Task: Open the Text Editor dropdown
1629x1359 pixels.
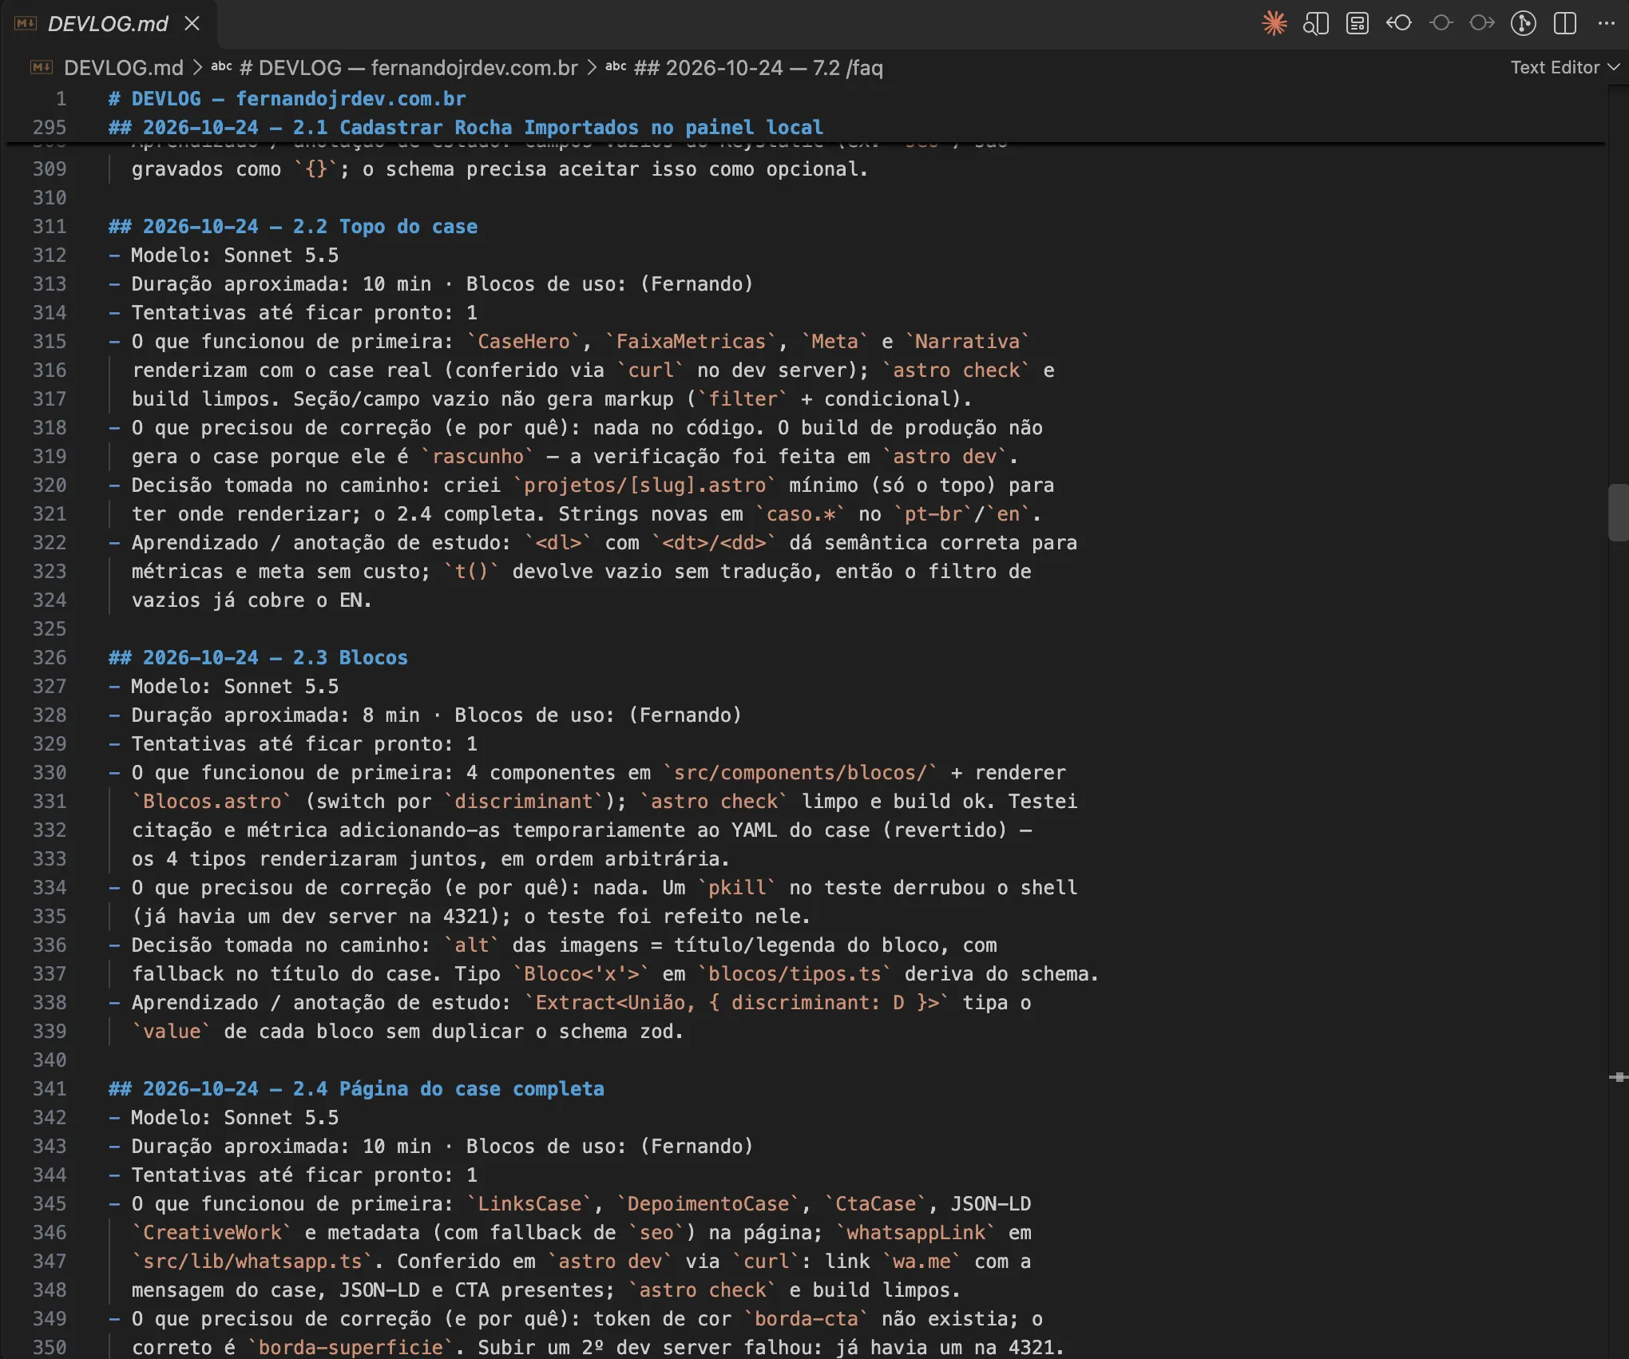Action: [x=1565, y=68]
